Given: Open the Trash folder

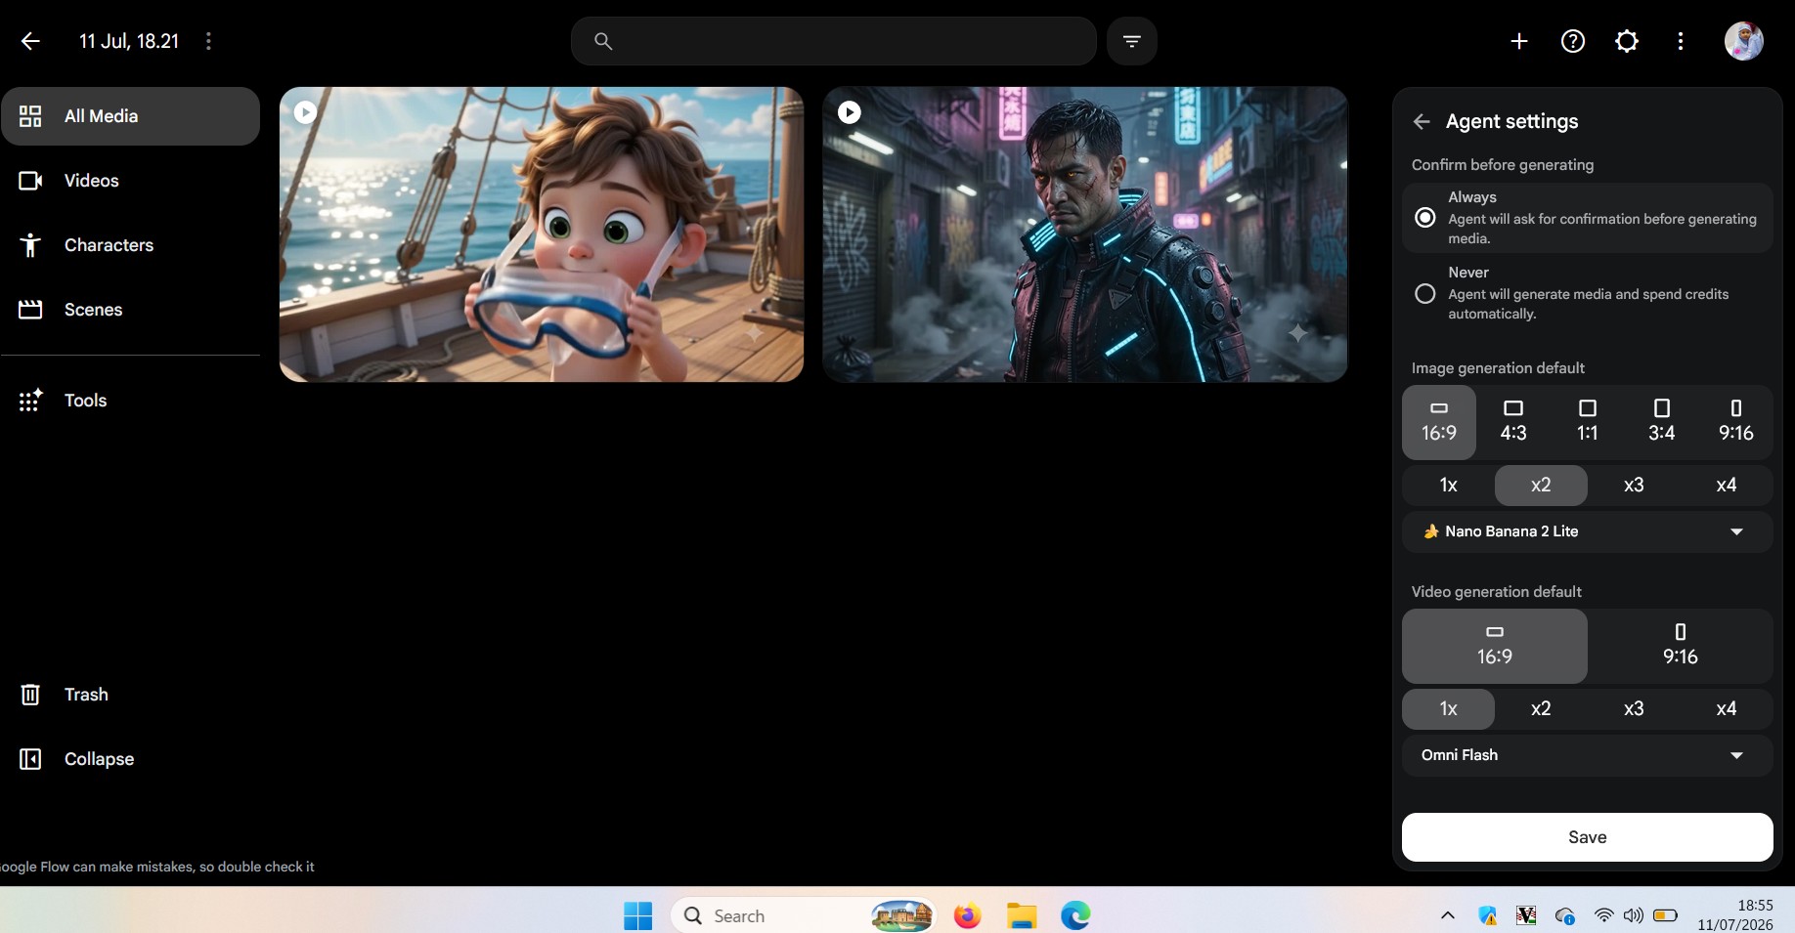Looking at the screenshot, I should [x=131, y=695].
